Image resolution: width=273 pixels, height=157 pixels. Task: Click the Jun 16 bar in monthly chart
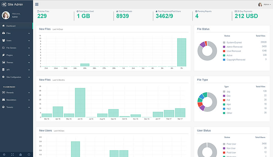tap(80, 102)
